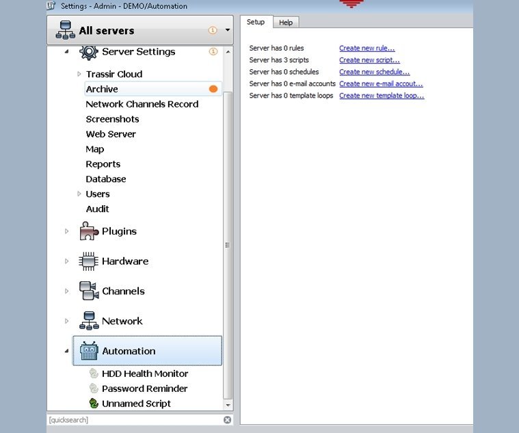The height and width of the screenshot is (433, 519).
Task: Select Archive in the tree
Action: 153,89
